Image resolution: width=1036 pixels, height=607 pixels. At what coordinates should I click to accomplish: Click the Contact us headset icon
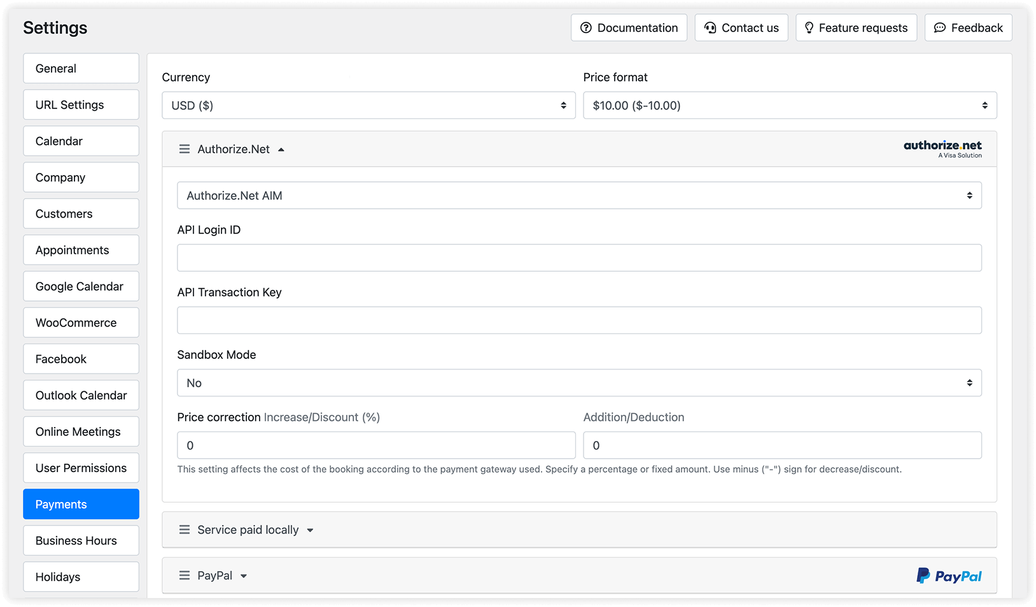710,28
